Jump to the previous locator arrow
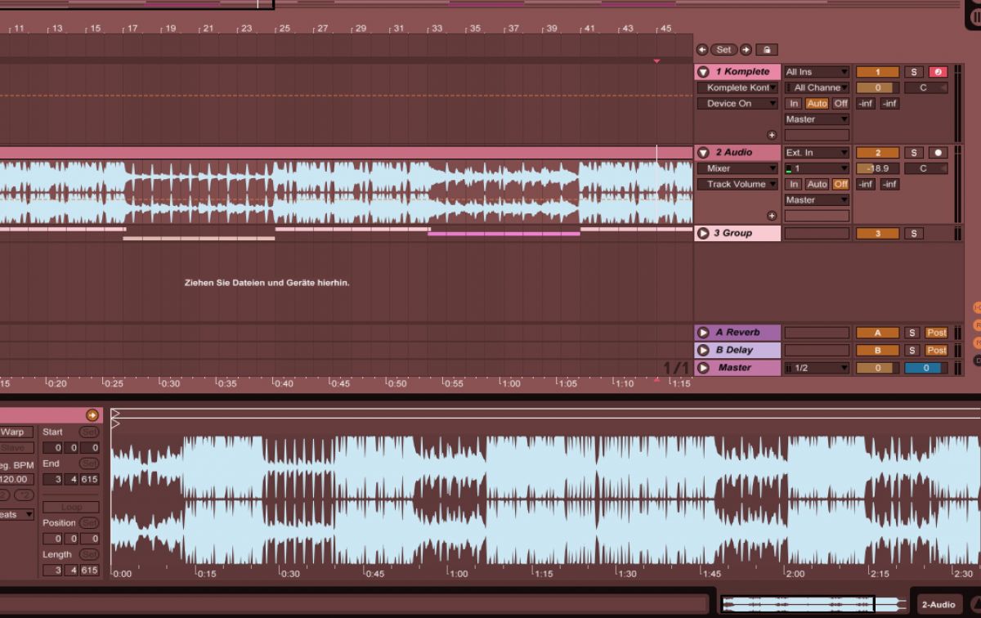 pos(701,50)
